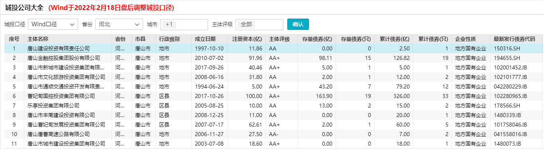Viewport: 544px width, 150px height.
Task: Click 存量债券 value 163.90
Action: point(324,96)
